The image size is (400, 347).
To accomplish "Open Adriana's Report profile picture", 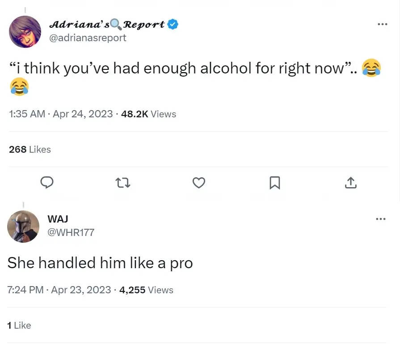I will pyautogui.click(x=25, y=32).
